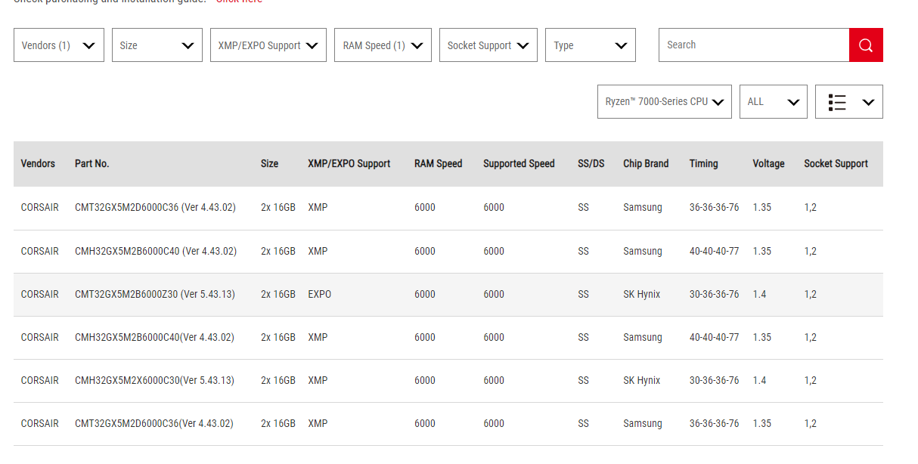Click voltage 1.4 in the CMT32GX5M2B6000Z30 row

[759, 295]
